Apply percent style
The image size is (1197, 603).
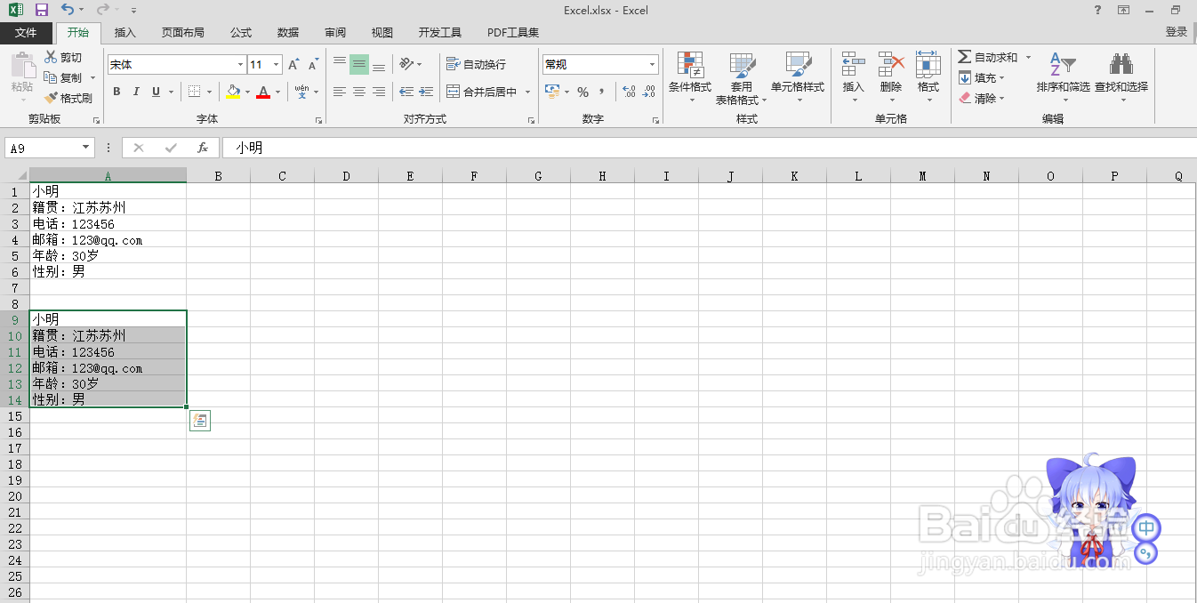582,92
